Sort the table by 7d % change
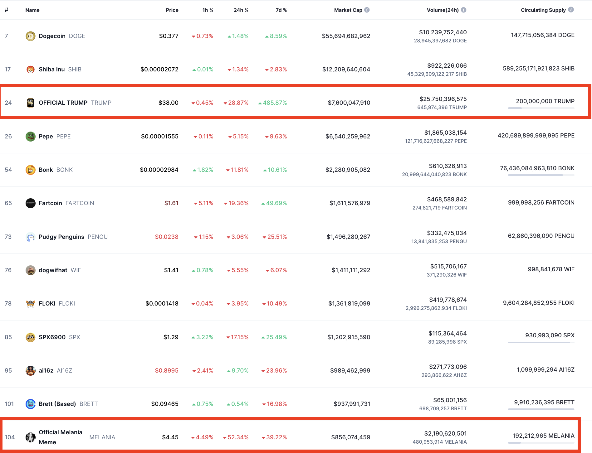This screenshot has width=592, height=453. pos(281,10)
